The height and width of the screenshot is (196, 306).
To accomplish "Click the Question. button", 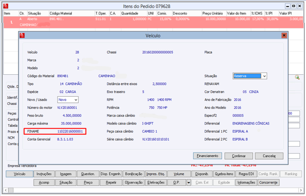I will [88, 174].
